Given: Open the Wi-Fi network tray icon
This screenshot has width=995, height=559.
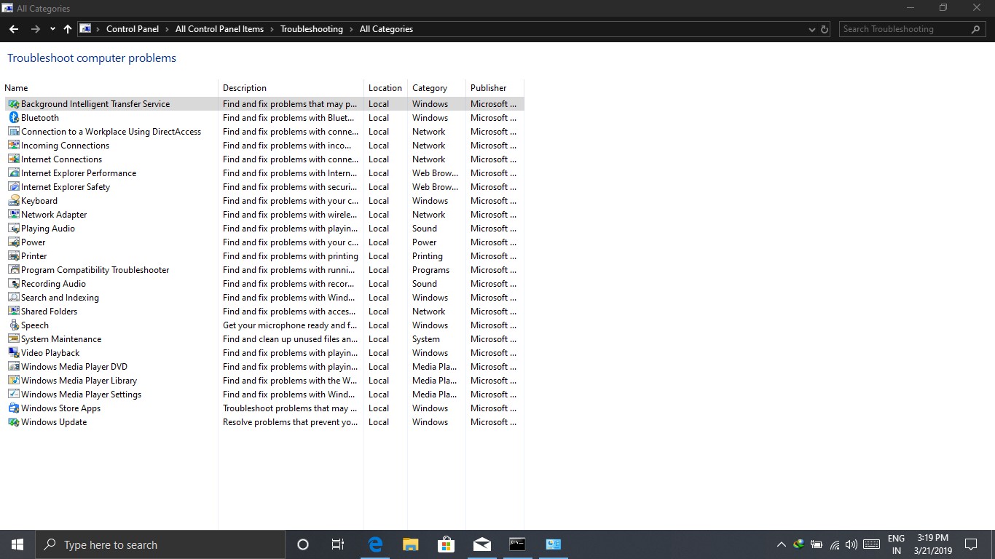Looking at the screenshot, I should coord(834,544).
